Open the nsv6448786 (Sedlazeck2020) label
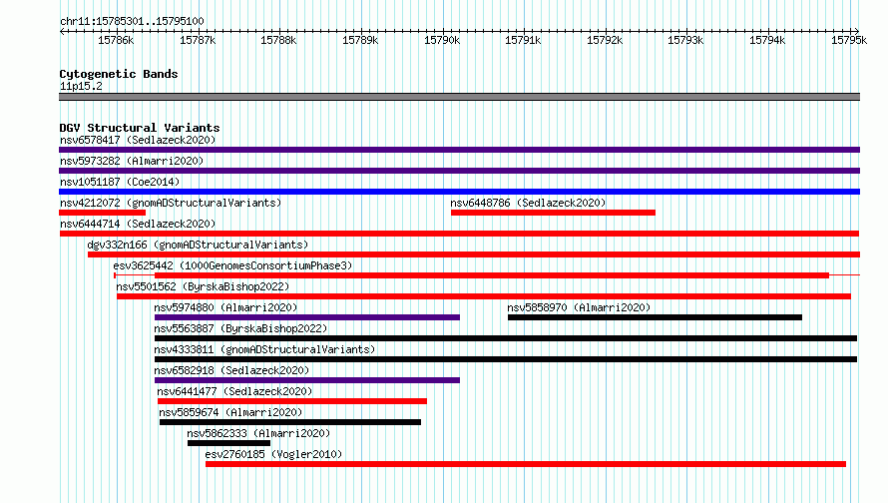 click(528, 203)
